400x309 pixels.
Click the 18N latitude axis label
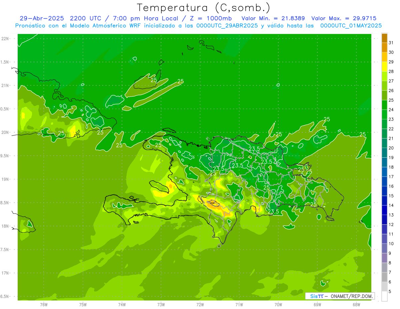pos(5,226)
